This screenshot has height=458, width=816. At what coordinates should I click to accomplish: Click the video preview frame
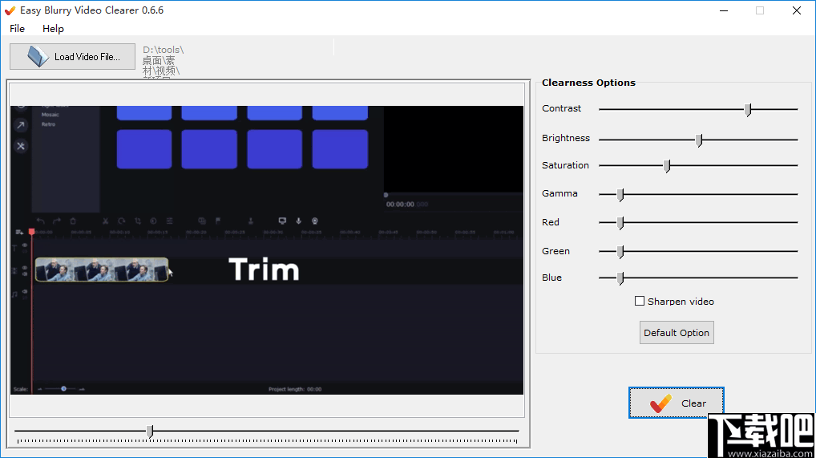pos(267,250)
